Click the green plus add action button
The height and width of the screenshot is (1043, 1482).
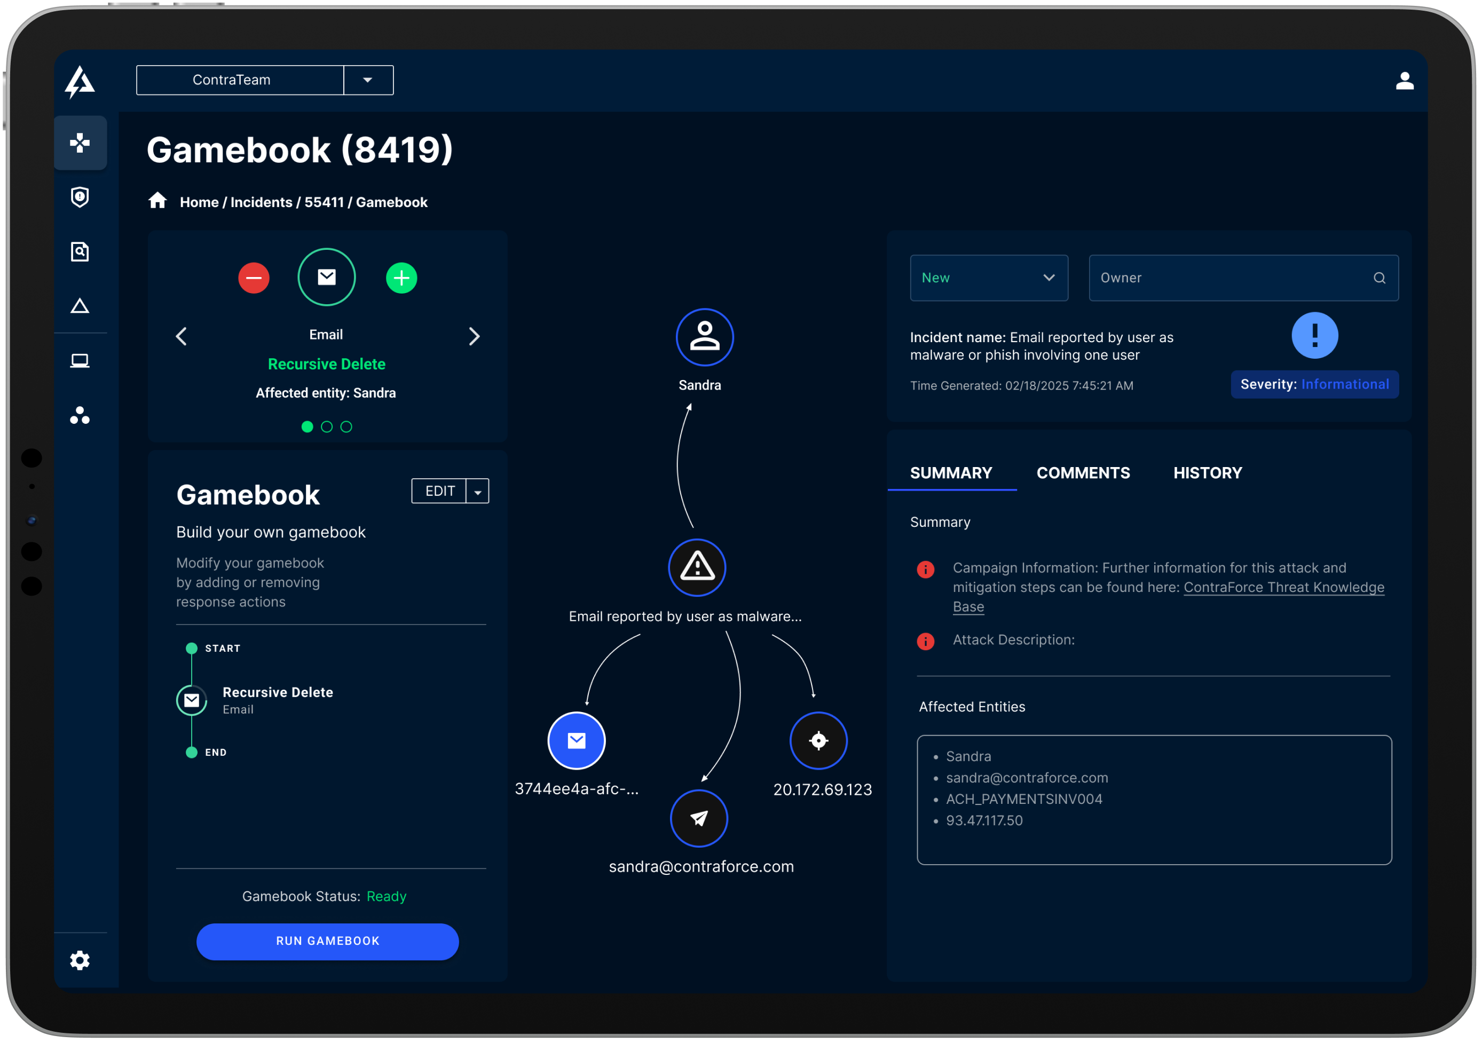tap(401, 278)
